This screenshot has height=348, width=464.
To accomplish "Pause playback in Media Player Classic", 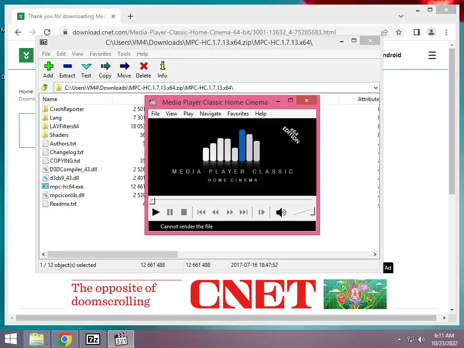I will click(x=170, y=212).
